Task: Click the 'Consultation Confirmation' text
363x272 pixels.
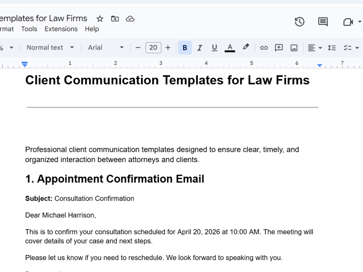Action: coord(94,198)
